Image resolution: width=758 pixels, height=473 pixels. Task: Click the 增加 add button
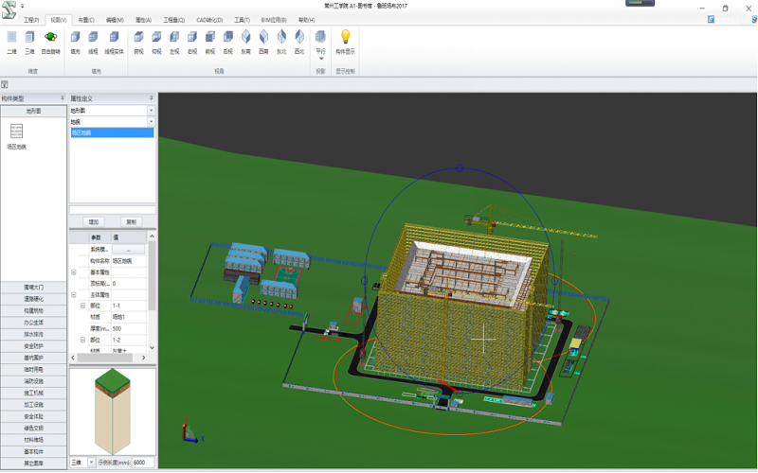click(x=94, y=222)
